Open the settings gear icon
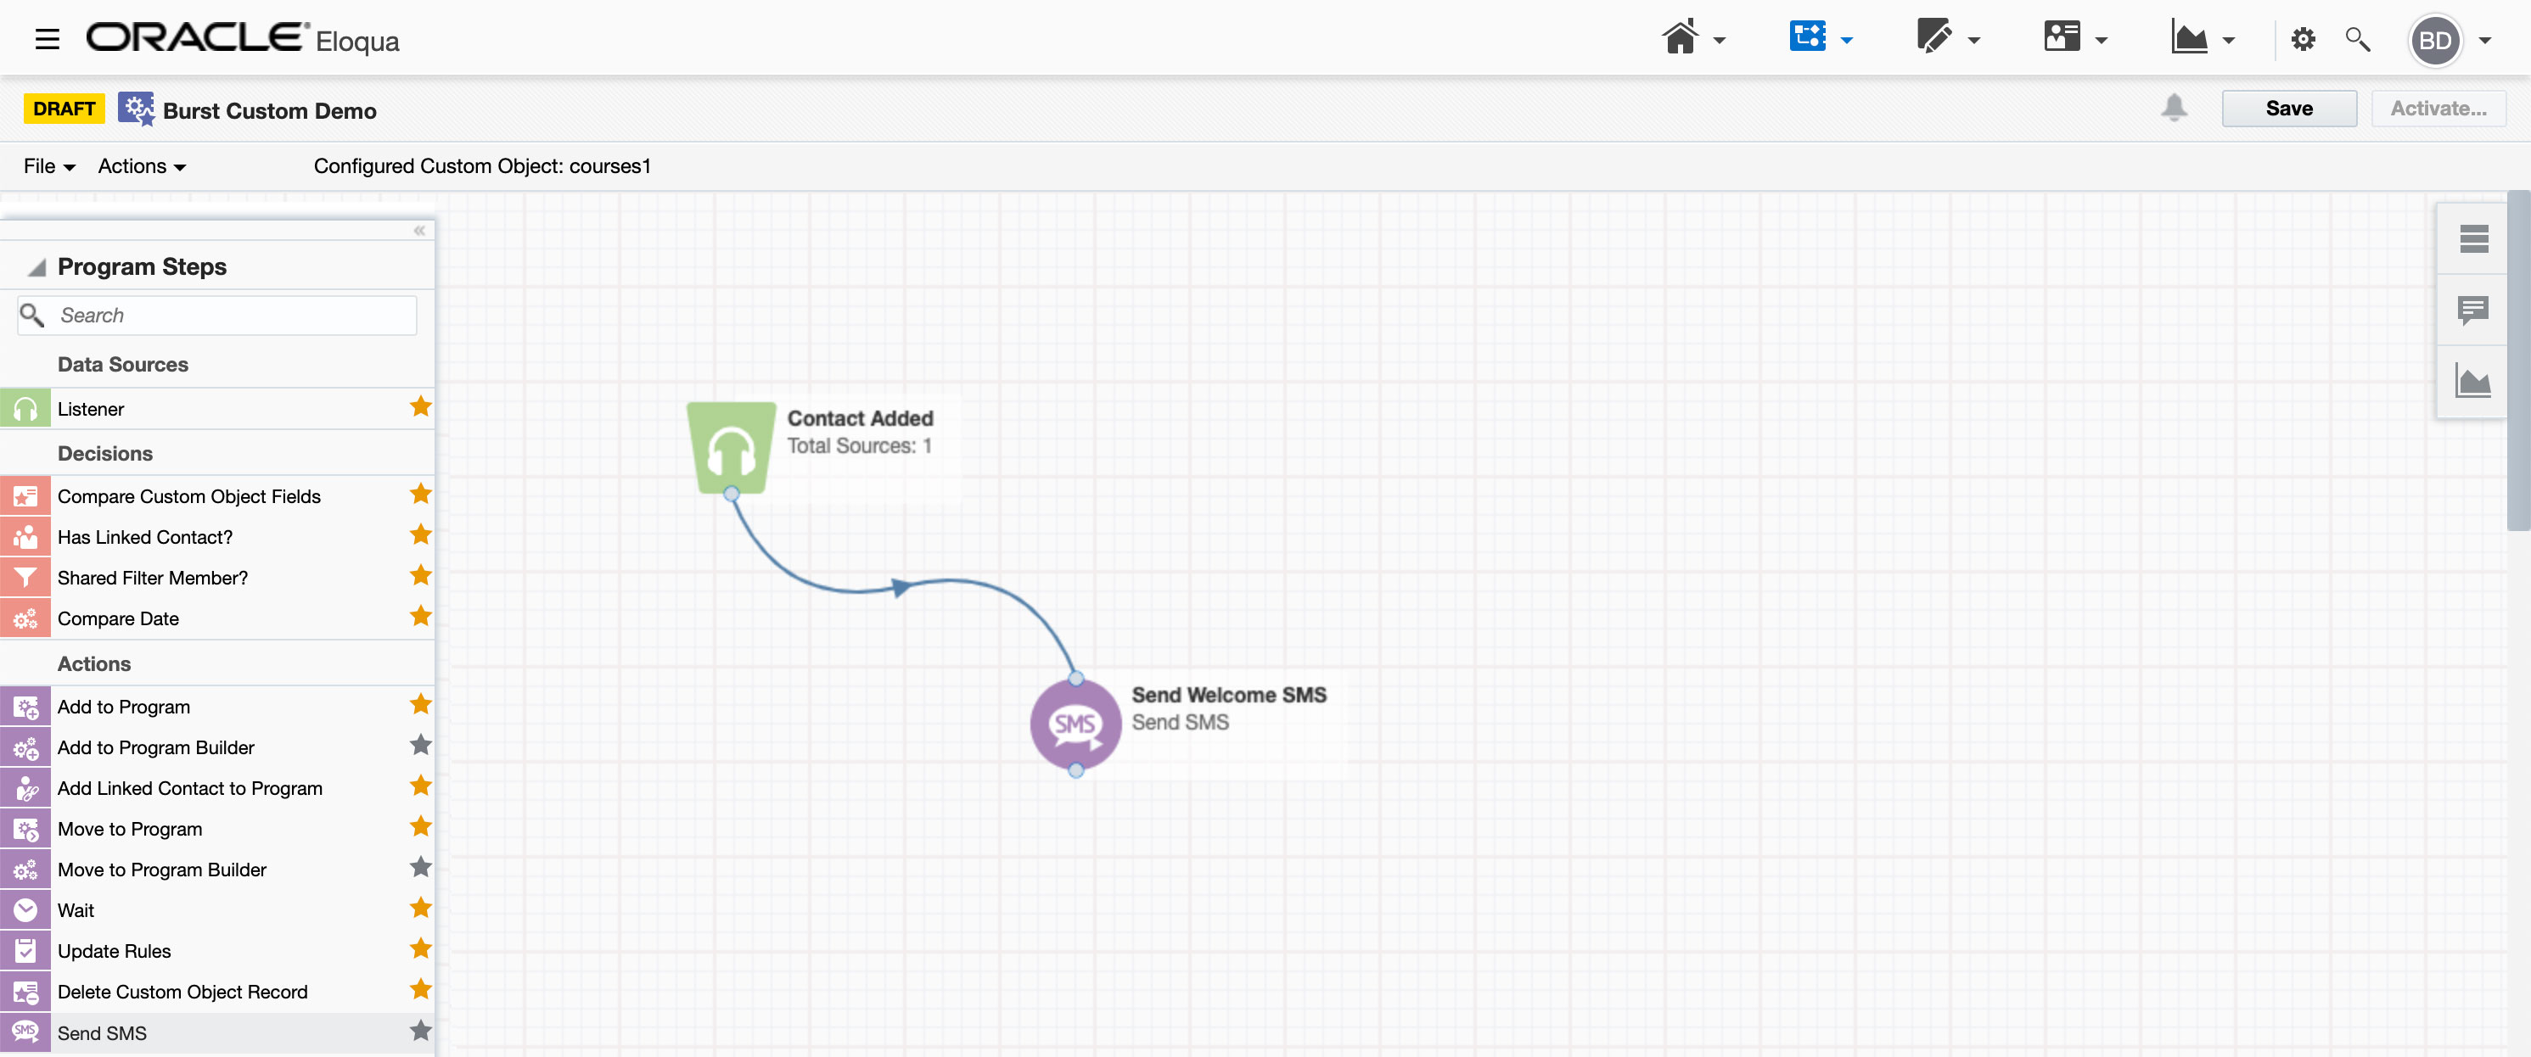This screenshot has height=1057, width=2531. click(x=2302, y=40)
